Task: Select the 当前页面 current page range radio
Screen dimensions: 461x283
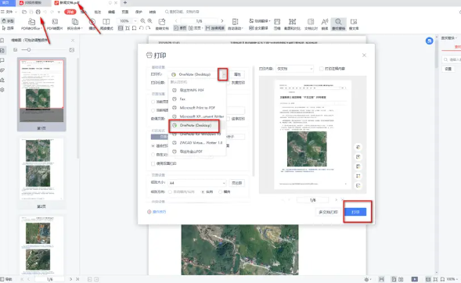Action: 153,102
